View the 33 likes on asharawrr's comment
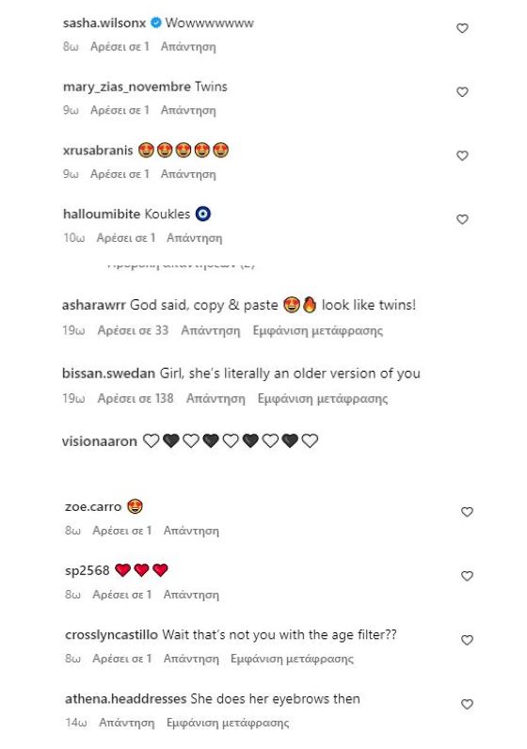527x749 pixels. coord(133,330)
